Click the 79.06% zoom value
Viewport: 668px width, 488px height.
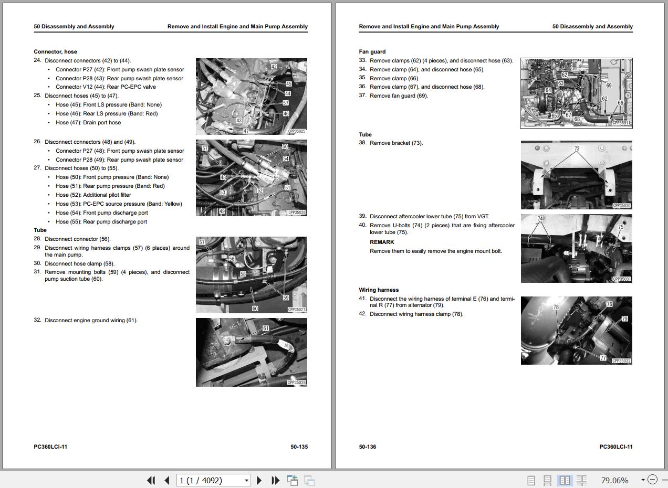614,480
